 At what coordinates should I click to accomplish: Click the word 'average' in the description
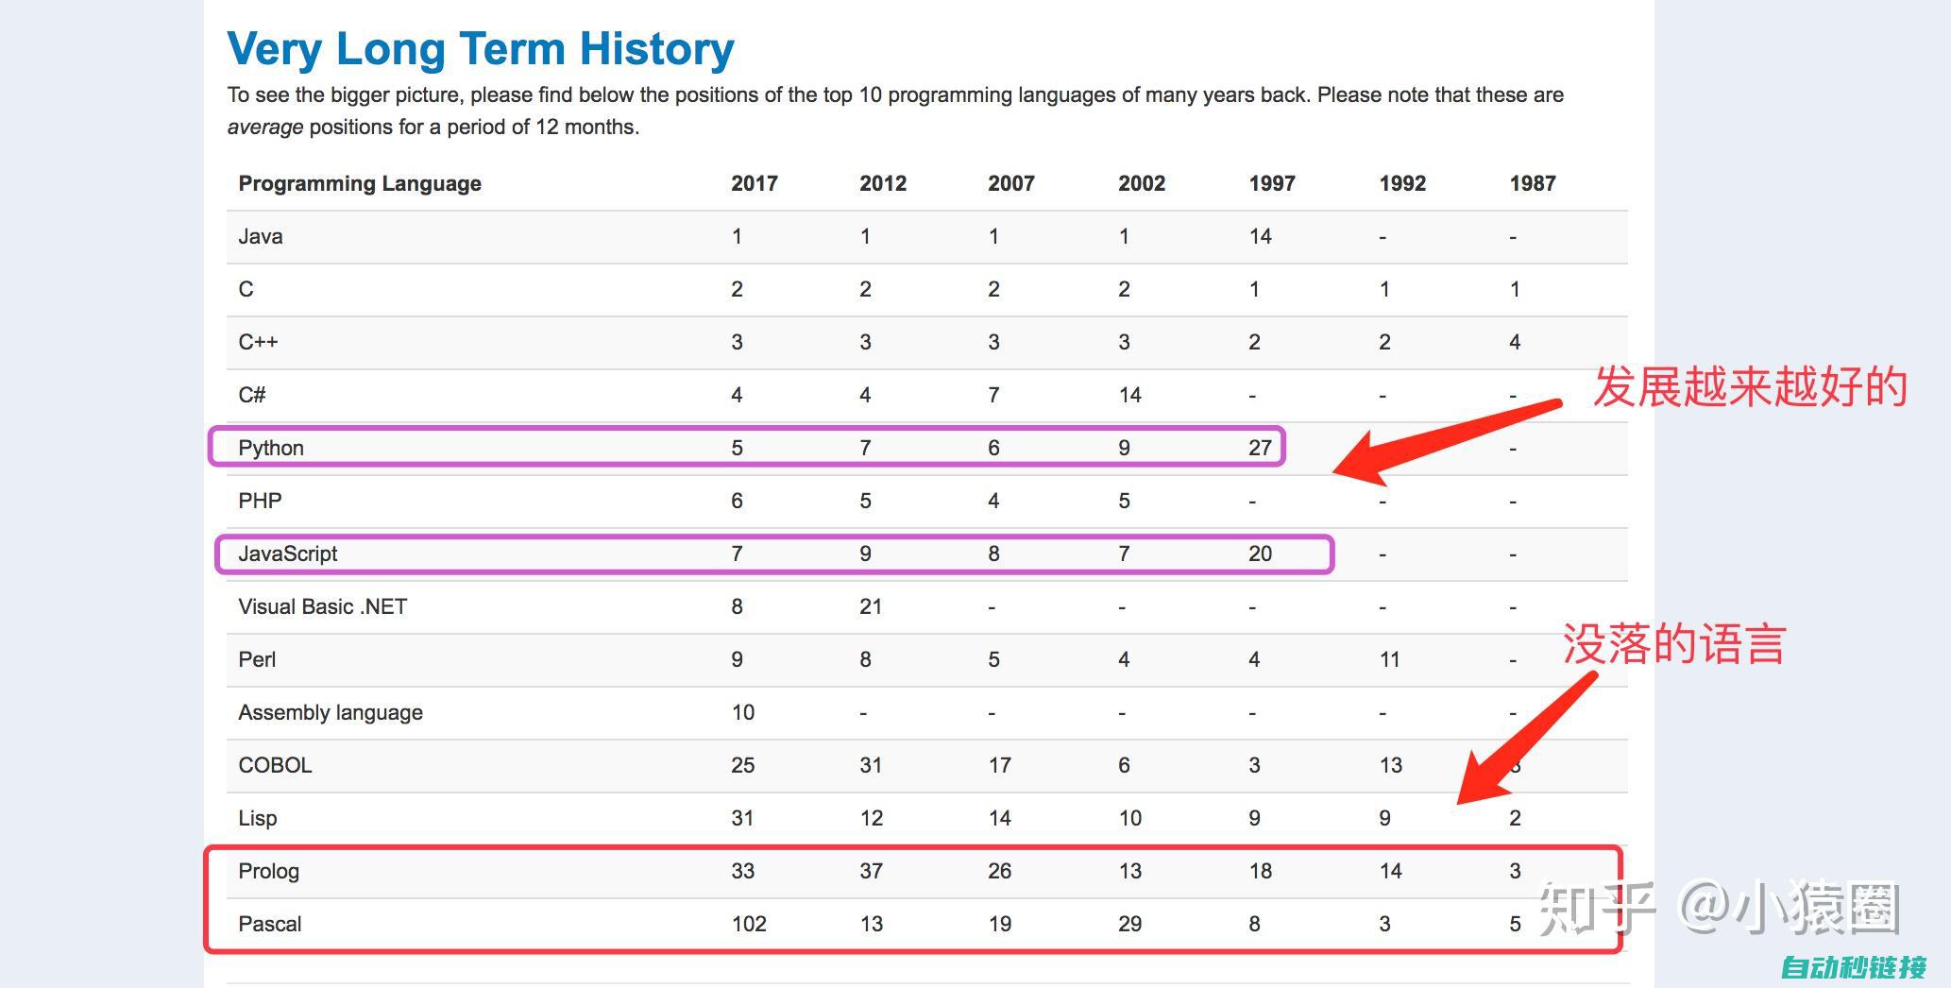pos(265,128)
